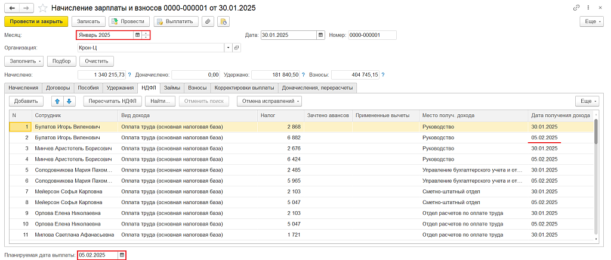
Task: Click Провести и закрыть button
Action: point(36,22)
